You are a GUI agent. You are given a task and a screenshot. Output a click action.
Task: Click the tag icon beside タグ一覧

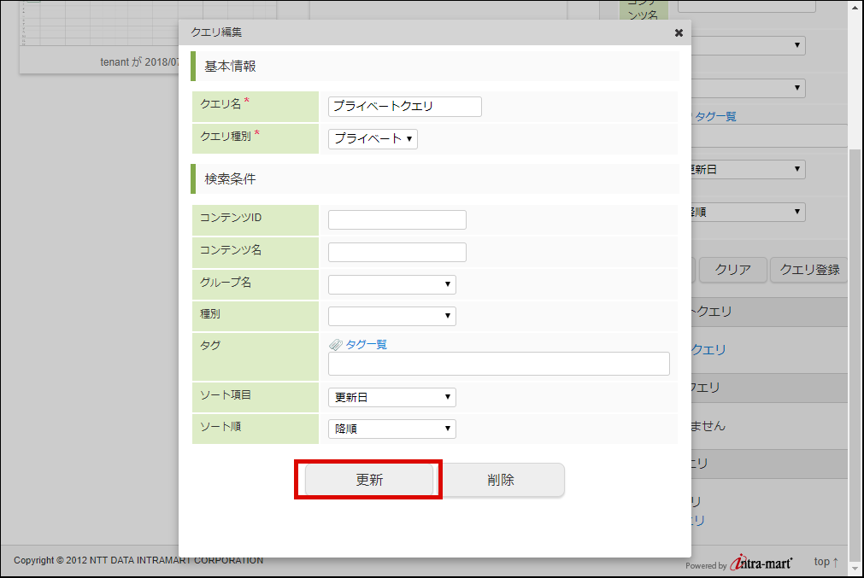pyautogui.click(x=336, y=345)
